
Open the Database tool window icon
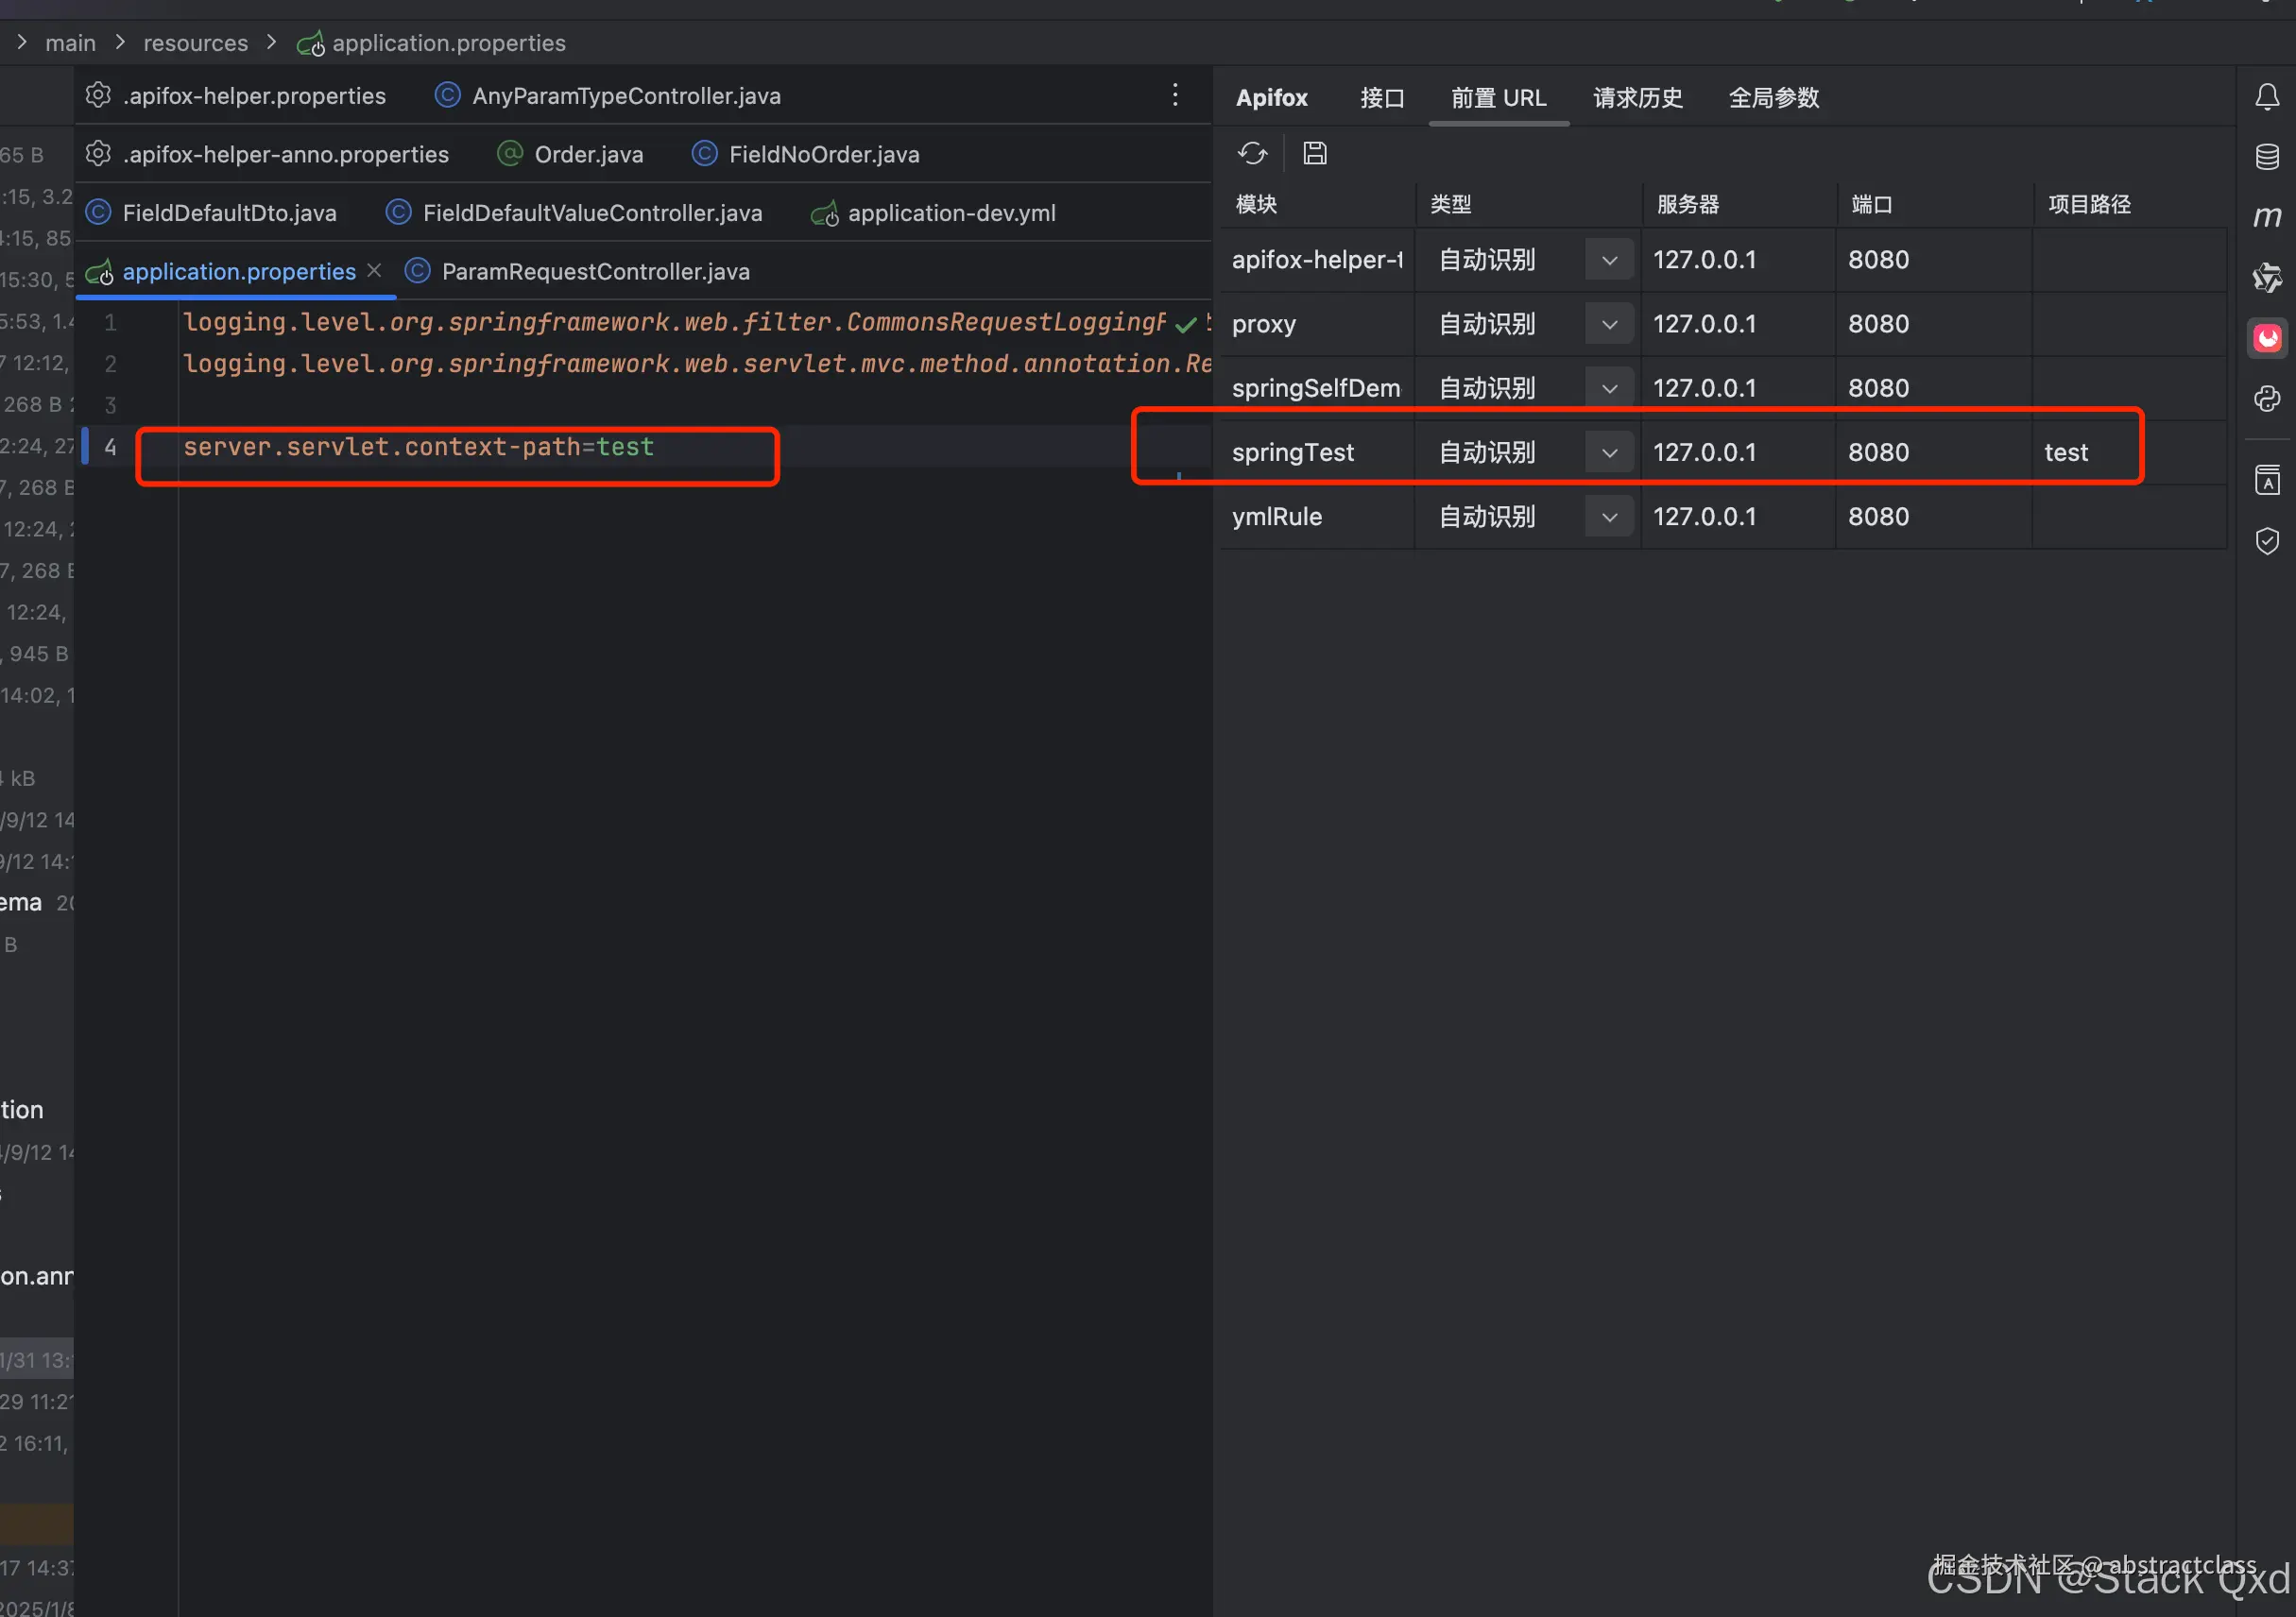click(2266, 157)
